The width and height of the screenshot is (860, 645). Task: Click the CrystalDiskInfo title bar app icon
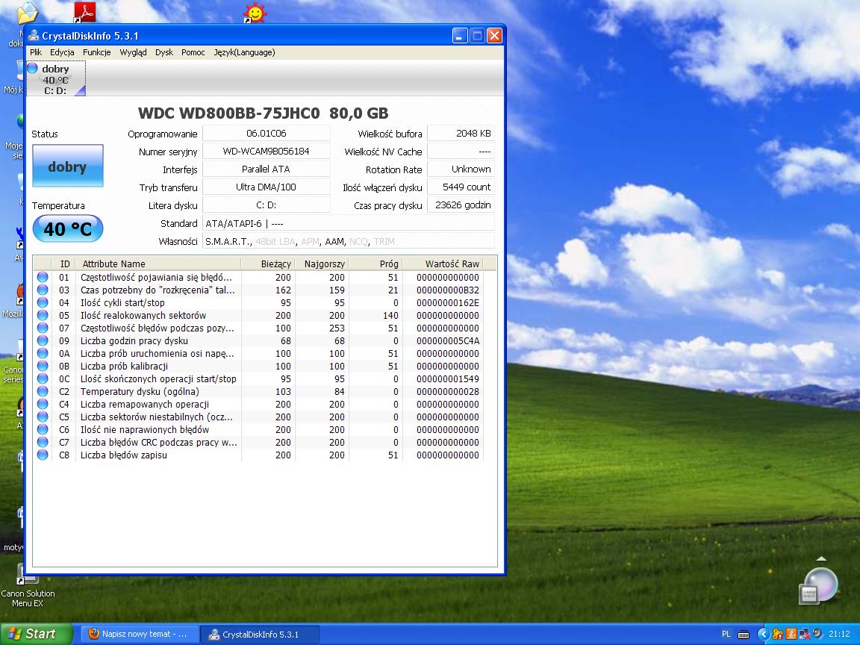34,36
